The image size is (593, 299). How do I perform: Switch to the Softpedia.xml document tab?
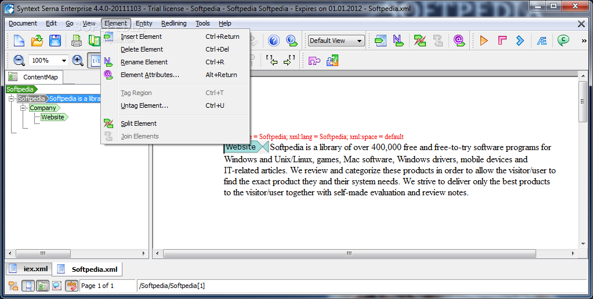click(88, 269)
